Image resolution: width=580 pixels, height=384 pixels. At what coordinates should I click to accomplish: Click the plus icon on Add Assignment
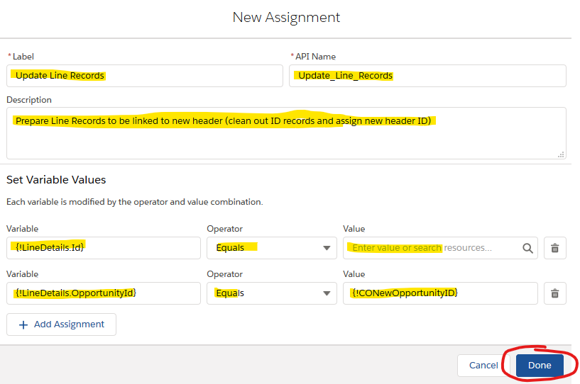click(x=23, y=324)
